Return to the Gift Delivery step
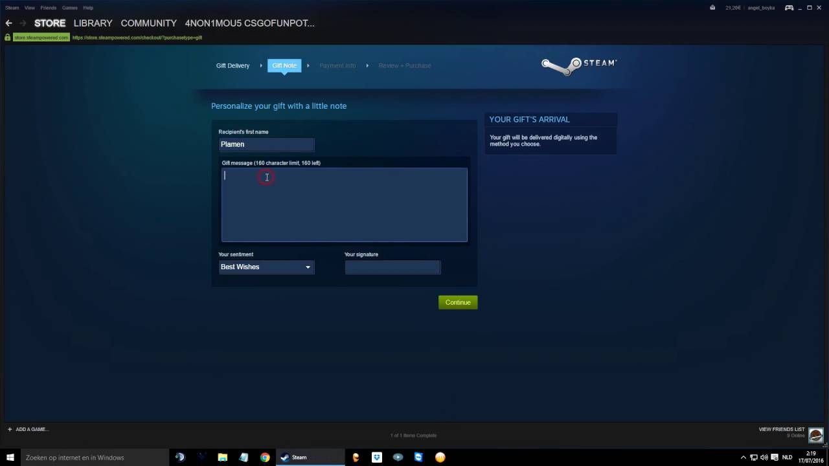The width and height of the screenshot is (829, 466). pyautogui.click(x=233, y=65)
